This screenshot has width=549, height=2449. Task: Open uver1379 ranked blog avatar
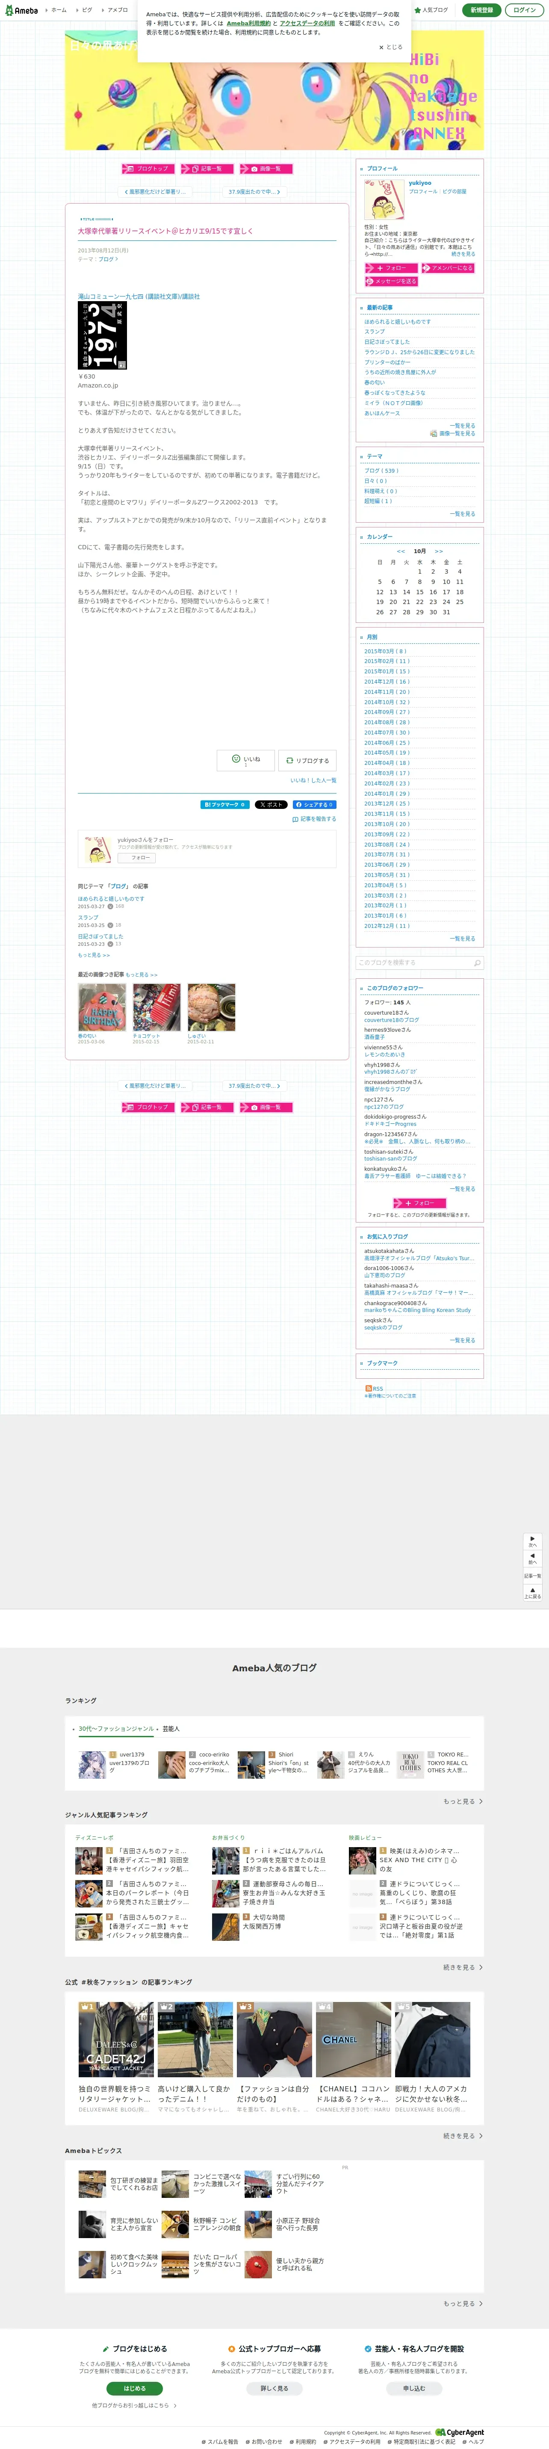(91, 1765)
